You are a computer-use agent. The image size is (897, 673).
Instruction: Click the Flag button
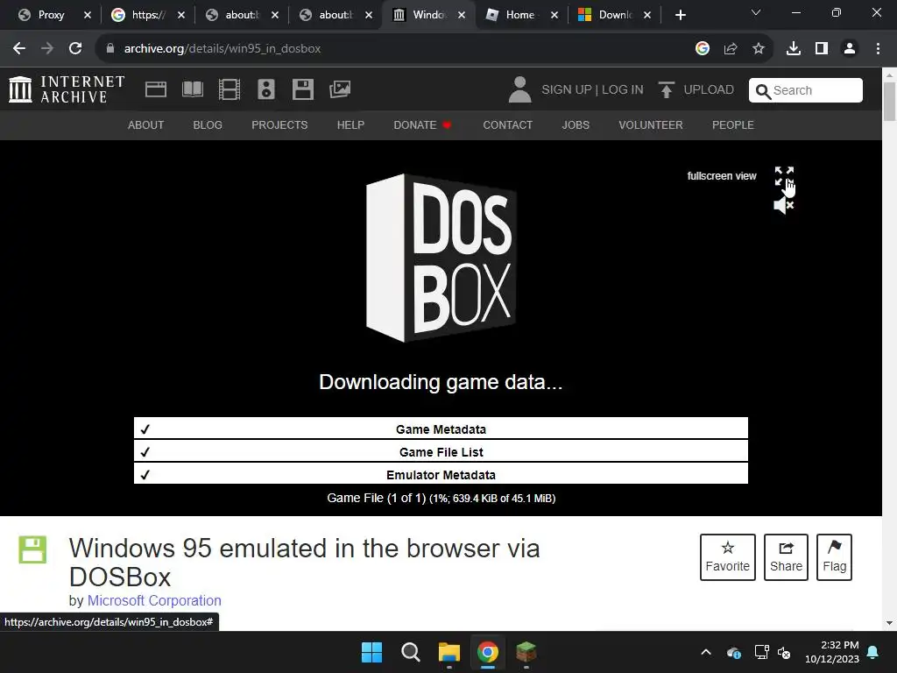point(834,556)
